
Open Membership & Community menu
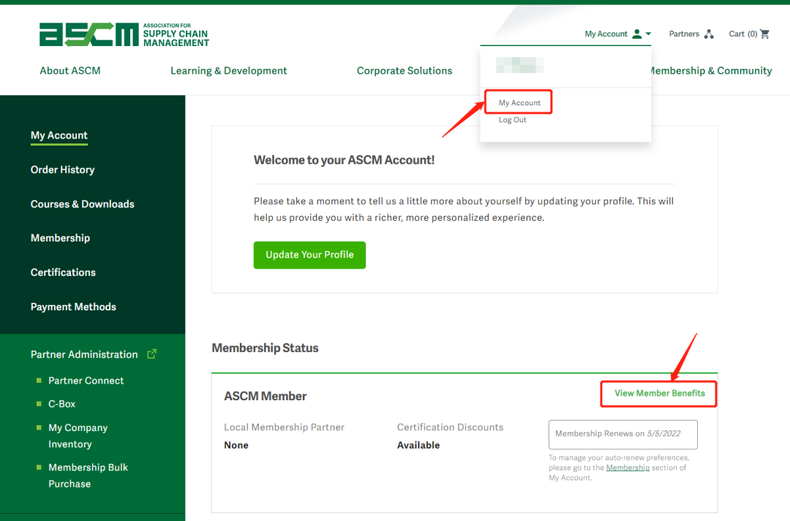pyautogui.click(x=712, y=70)
